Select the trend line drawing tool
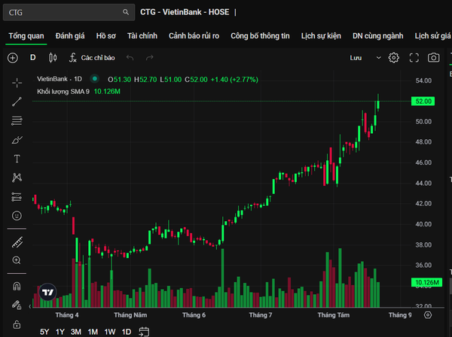 (17, 102)
